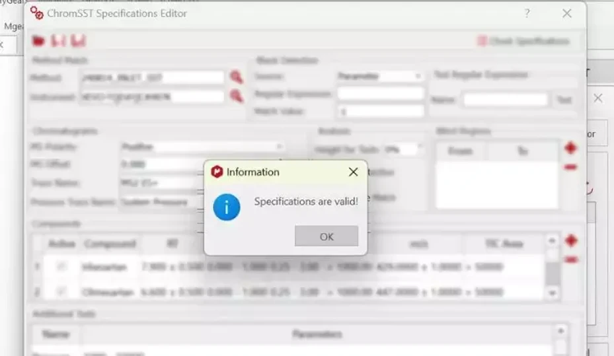Add a component with the red plus icon

point(571,240)
